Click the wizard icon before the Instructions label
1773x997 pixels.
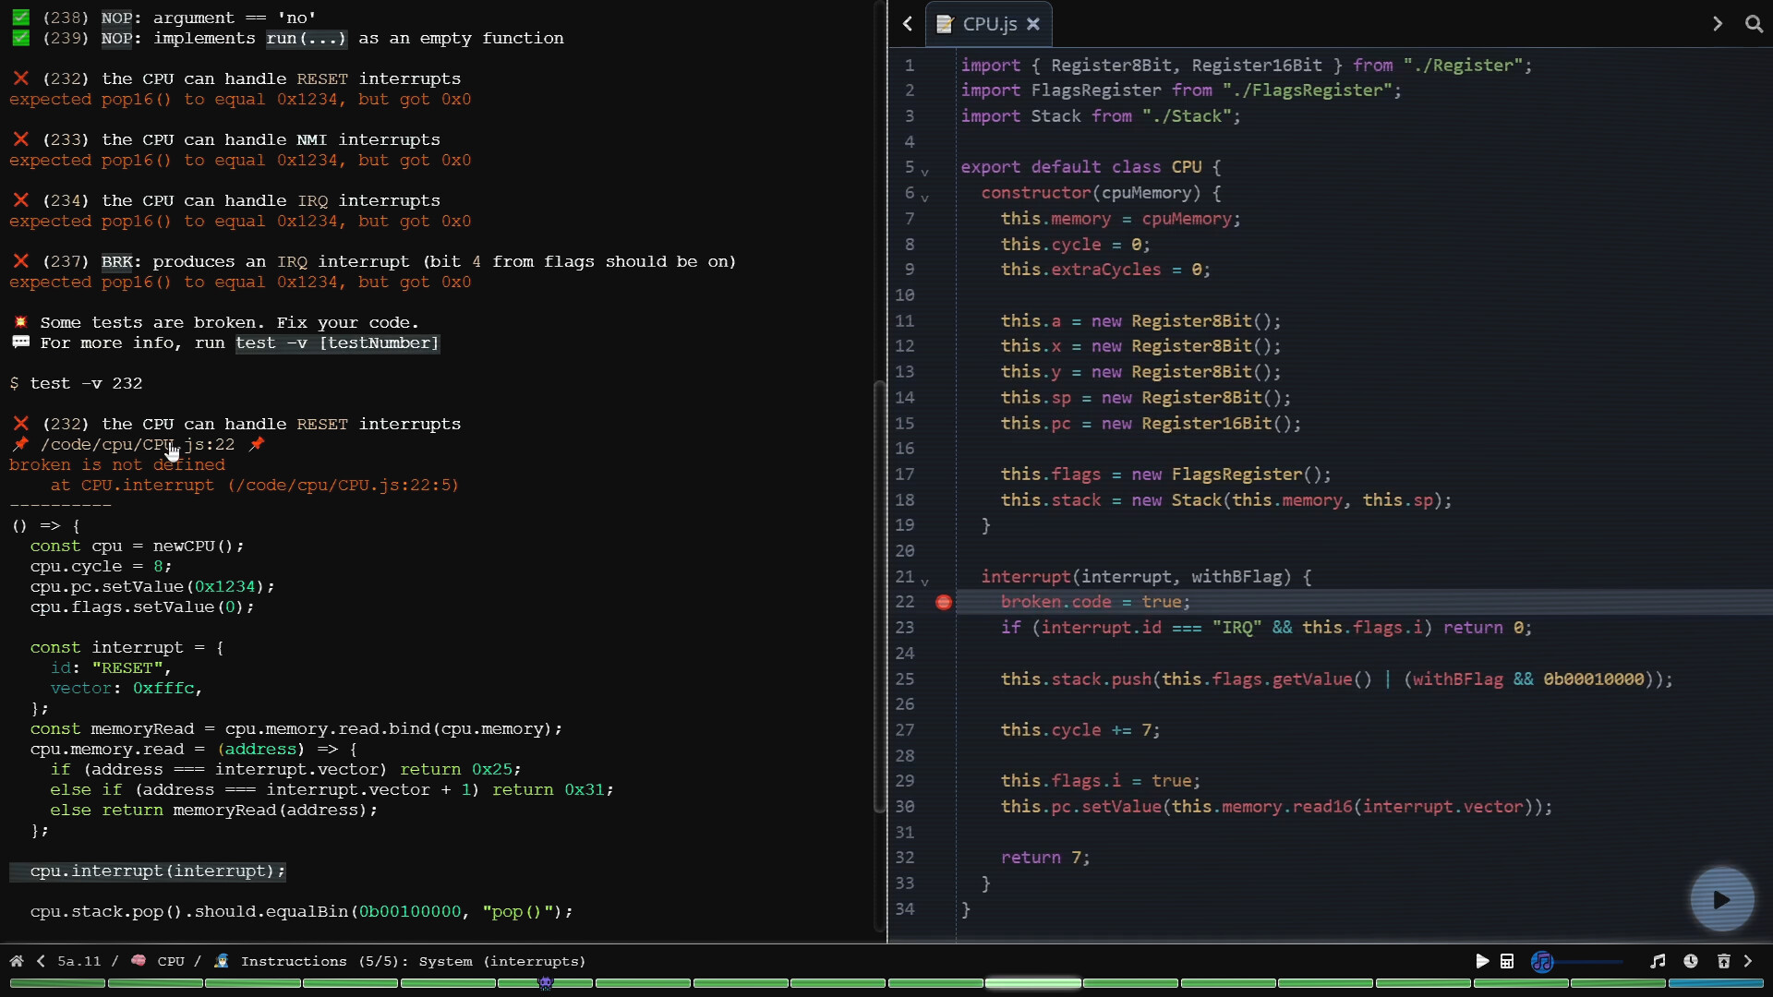(x=222, y=961)
